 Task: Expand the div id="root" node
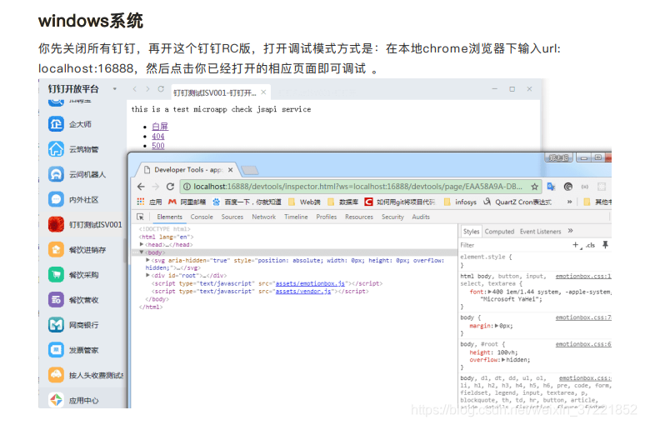147,275
